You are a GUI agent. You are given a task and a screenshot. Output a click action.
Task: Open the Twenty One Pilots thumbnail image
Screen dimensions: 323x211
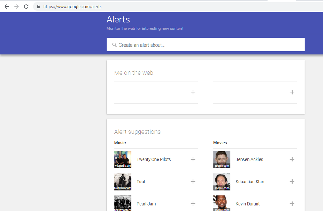click(123, 160)
